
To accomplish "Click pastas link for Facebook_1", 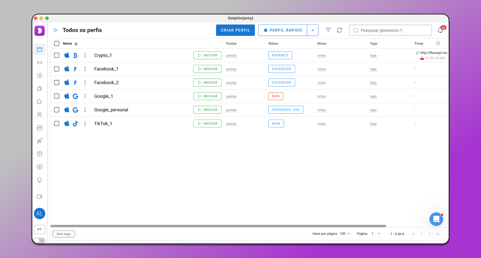I will 231,69.
